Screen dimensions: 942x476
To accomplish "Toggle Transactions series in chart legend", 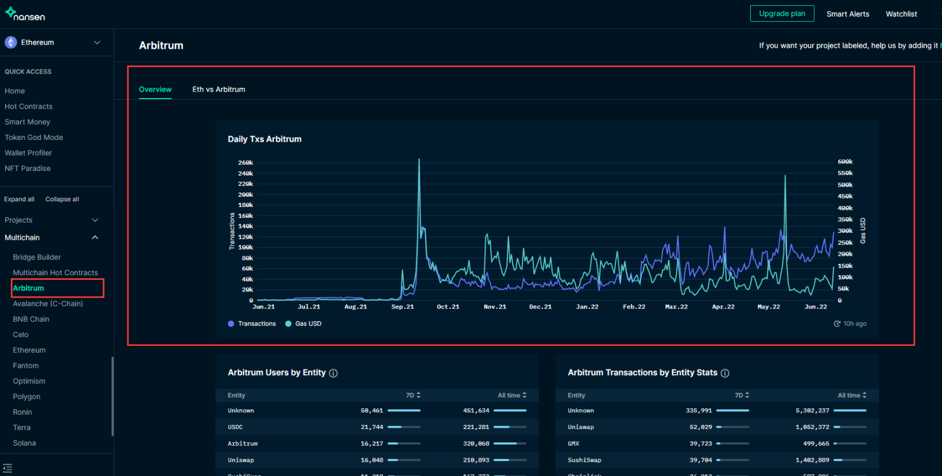I will click(252, 324).
